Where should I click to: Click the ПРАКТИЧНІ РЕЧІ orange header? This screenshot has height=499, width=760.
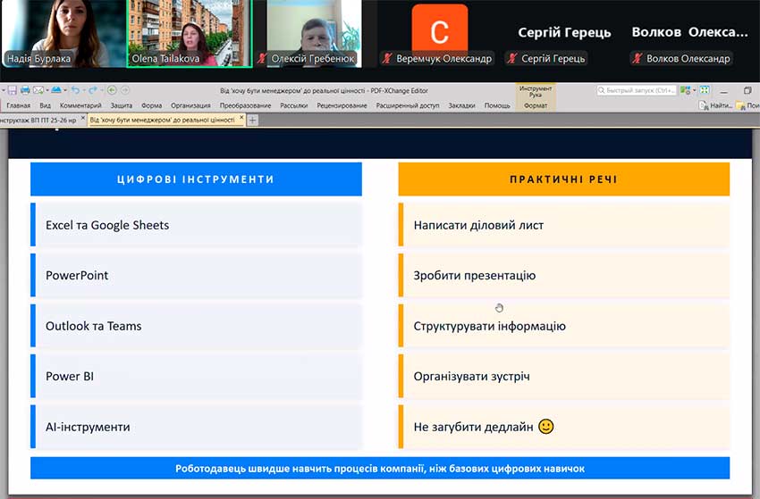(x=563, y=179)
